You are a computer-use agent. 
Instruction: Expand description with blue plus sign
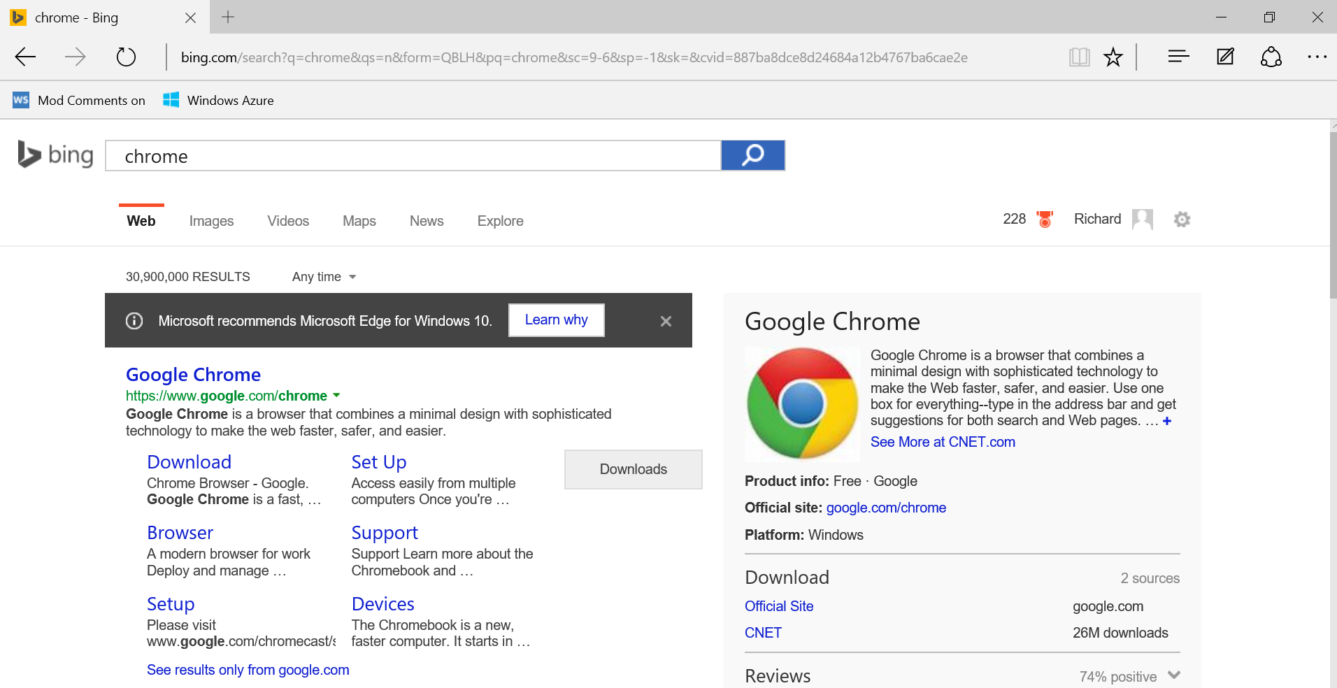[x=1166, y=421]
